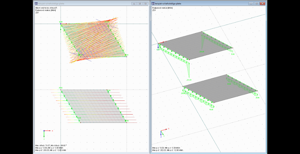Click origin node of upper plate in left window
Image resolution: width=300 pixels, height=154 pixels.
[x=61, y=24]
